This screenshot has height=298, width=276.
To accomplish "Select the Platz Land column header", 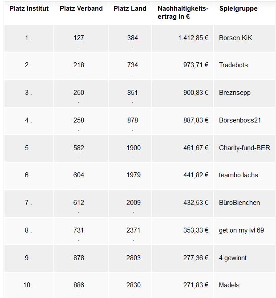I will (130, 8).
